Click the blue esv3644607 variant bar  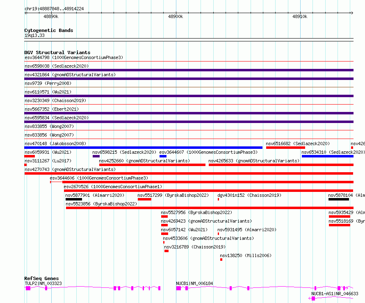pos(163,156)
